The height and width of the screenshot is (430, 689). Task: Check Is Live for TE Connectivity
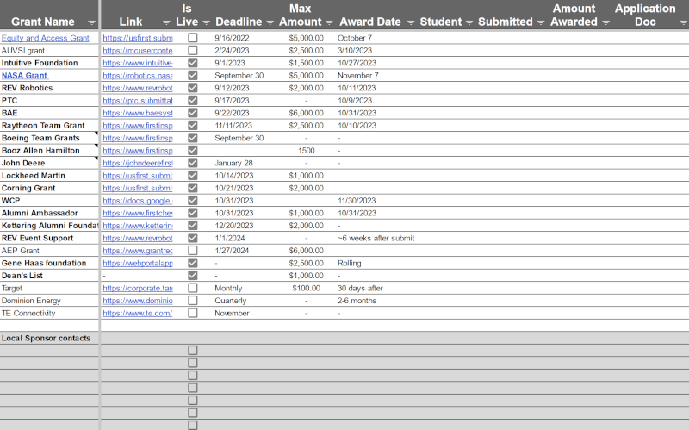192,313
